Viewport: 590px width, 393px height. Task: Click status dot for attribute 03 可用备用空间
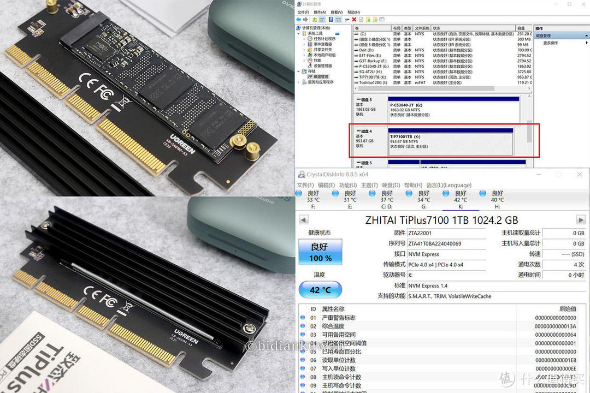point(303,335)
